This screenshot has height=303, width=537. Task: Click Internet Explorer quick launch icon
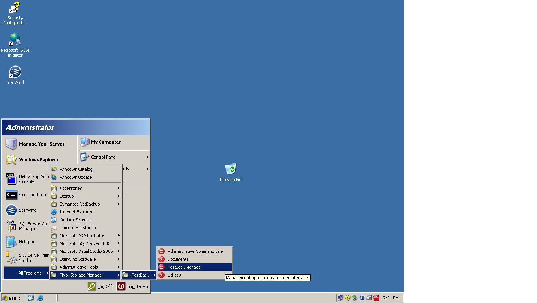tap(40, 298)
